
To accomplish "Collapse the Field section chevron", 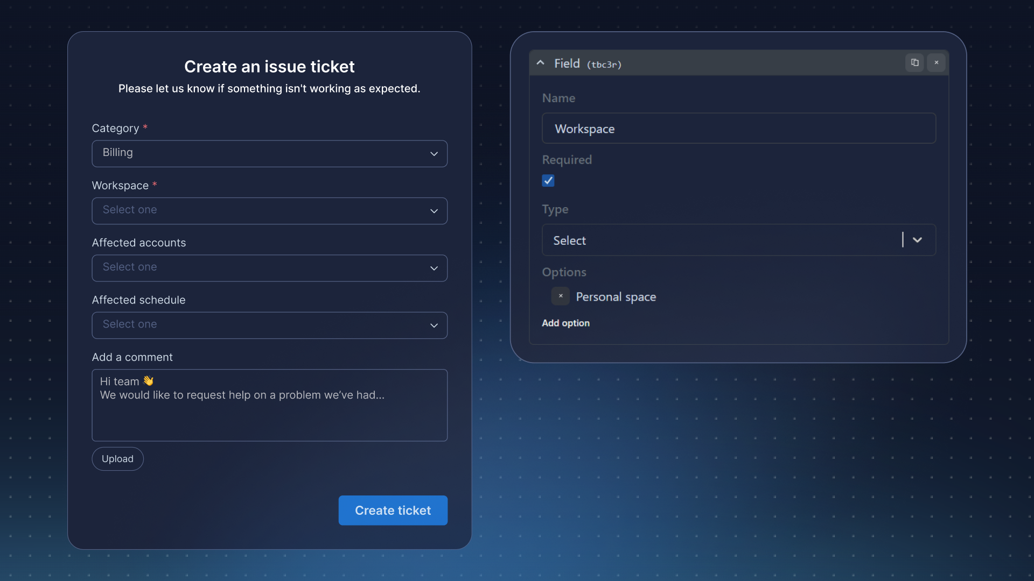I will pos(540,63).
